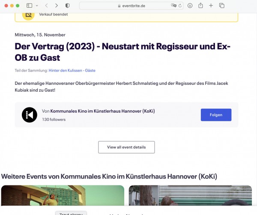
Task: Click the lock icon beside eventbrite.de
Action: tap(119, 6)
